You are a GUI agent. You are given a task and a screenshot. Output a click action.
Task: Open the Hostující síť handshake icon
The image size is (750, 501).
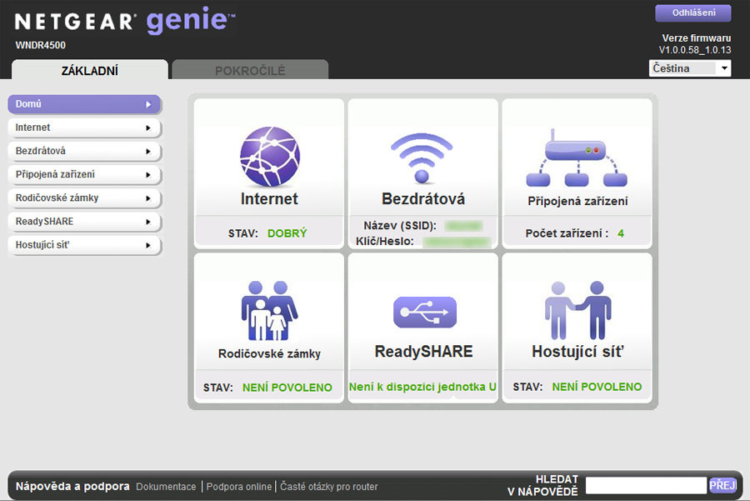[577, 310]
